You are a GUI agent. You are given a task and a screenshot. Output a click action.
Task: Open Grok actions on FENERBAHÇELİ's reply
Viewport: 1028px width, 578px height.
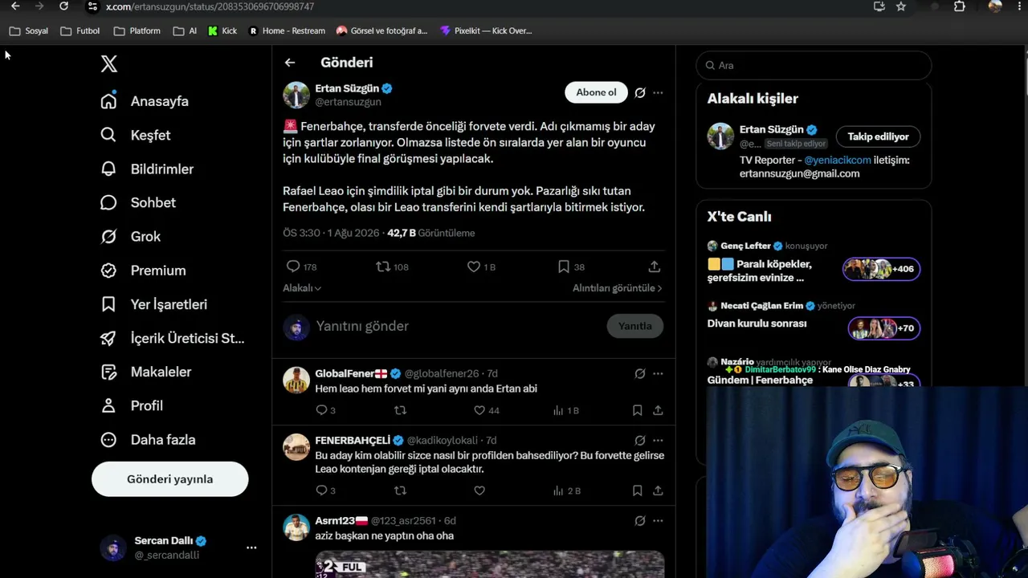[640, 440]
